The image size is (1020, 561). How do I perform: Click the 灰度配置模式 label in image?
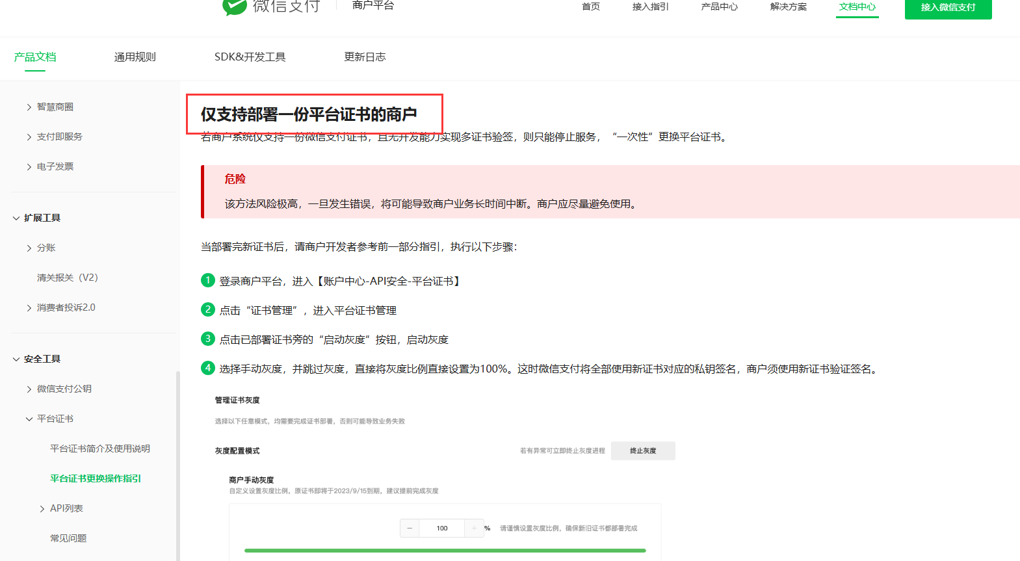tap(237, 450)
